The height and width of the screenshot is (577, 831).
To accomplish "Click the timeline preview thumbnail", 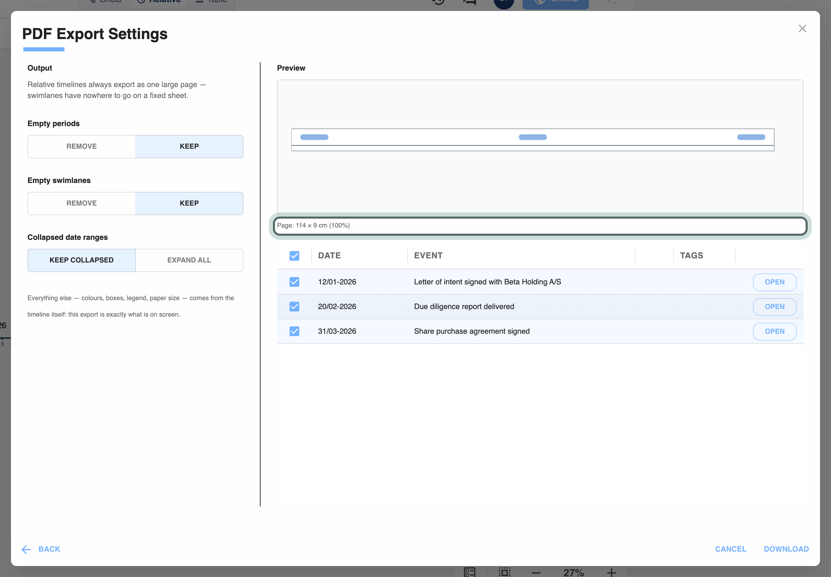I will 532,139.
